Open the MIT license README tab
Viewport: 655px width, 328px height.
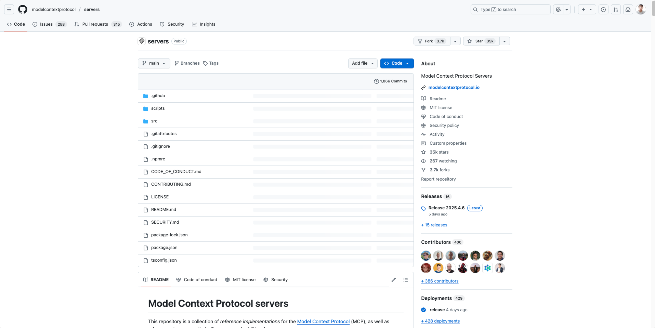[240, 280]
